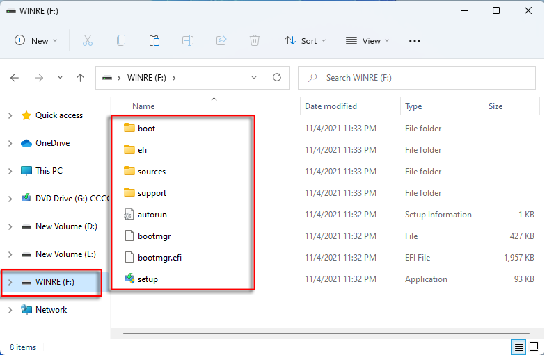Viewport: 547px width, 355px height.
Task: Open the See more ellipsis menu
Action: [x=415, y=41]
